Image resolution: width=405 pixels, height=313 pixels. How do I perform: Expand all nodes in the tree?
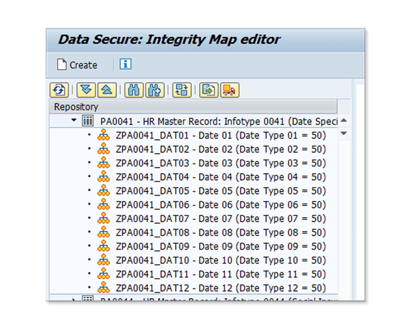tap(86, 90)
